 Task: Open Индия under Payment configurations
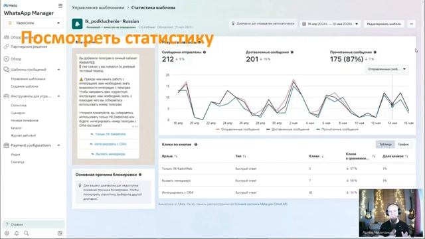pos(15,155)
